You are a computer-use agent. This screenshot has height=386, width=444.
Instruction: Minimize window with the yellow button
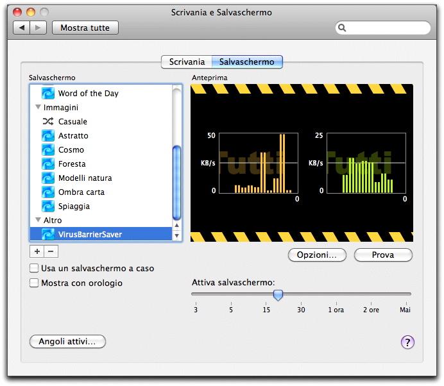tap(31, 12)
